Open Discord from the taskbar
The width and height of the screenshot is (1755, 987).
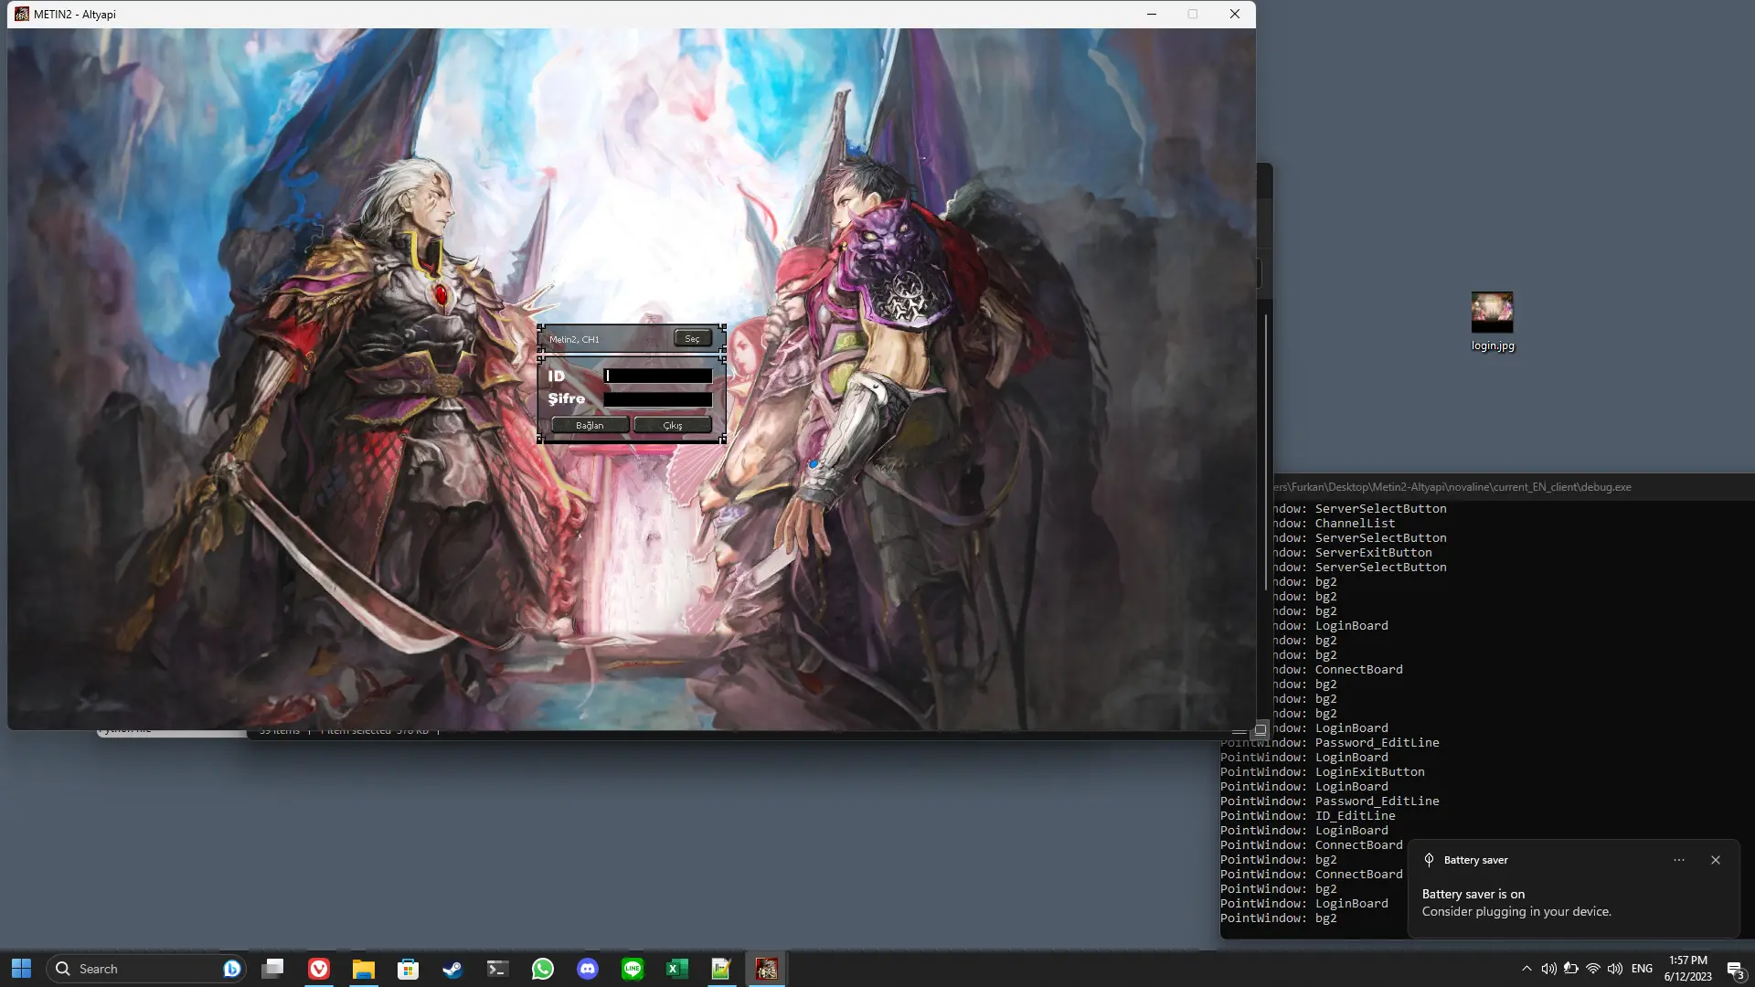(588, 969)
